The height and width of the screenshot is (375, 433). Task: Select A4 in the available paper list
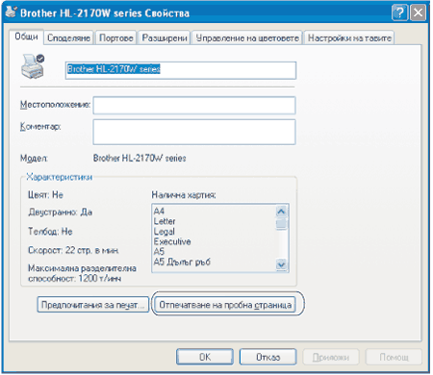click(x=159, y=211)
